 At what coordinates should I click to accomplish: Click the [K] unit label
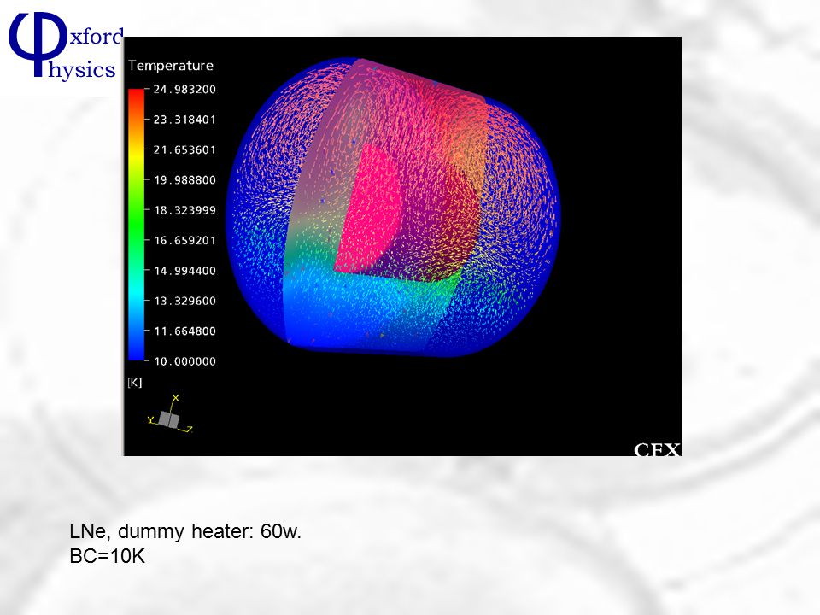[135, 383]
